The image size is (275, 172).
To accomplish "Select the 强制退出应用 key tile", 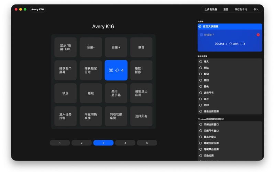I will pos(141,93).
